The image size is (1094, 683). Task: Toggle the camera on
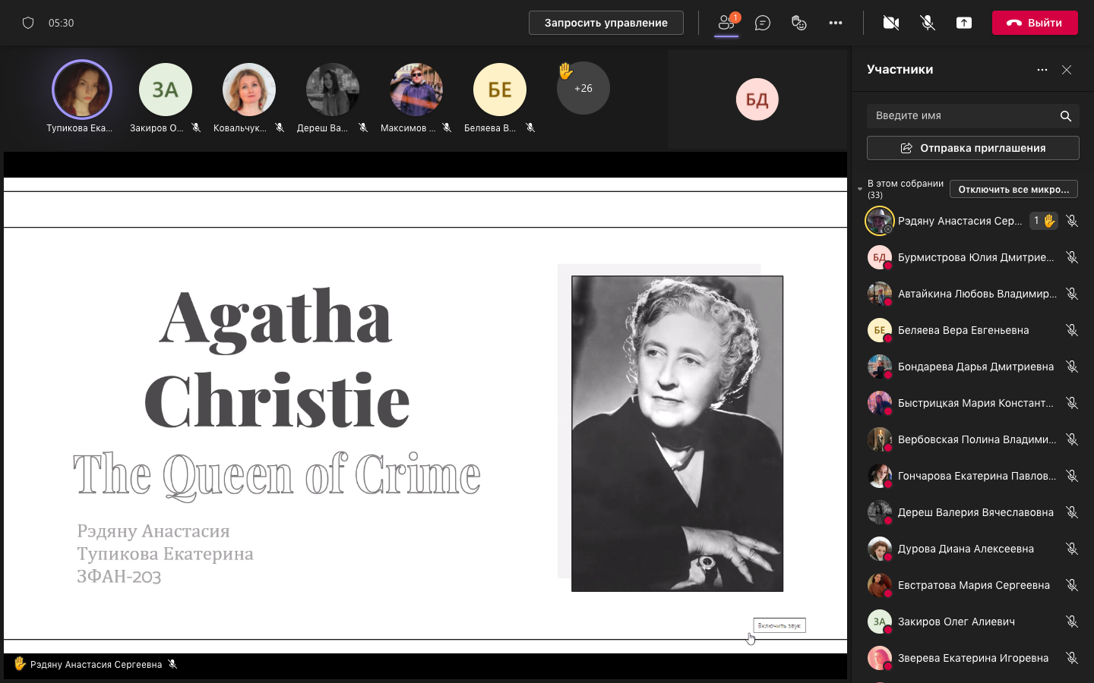(x=891, y=23)
